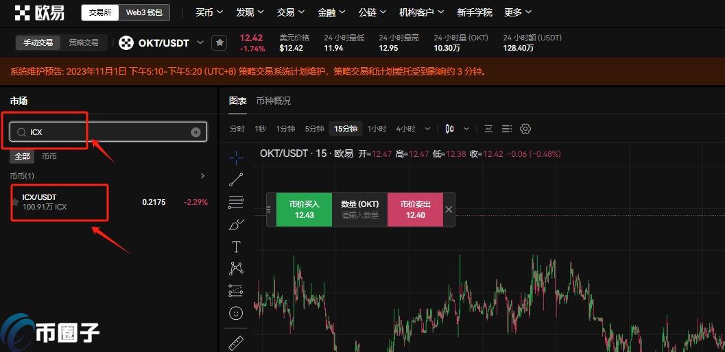
Task: Click the search magnifier icon
Action: (21, 132)
